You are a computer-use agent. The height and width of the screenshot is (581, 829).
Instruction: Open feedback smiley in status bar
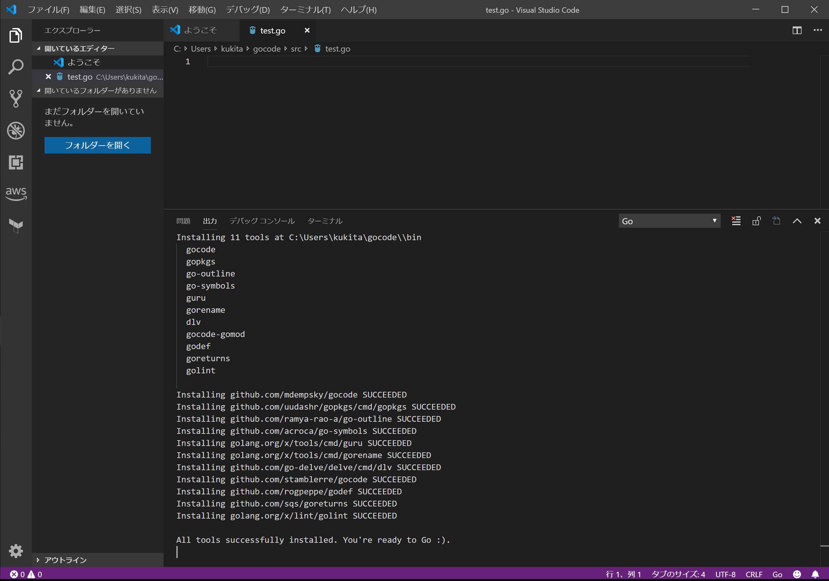pyautogui.click(x=797, y=574)
